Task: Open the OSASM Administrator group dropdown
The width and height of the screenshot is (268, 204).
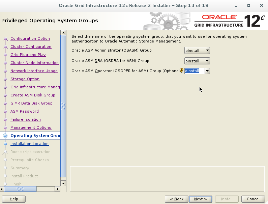Action: pyautogui.click(x=197, y=51)
